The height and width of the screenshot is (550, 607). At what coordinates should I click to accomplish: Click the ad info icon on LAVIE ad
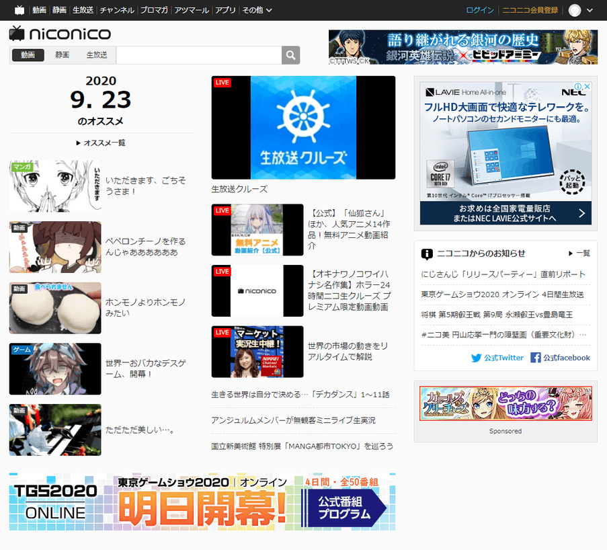[x=578, y=86]
